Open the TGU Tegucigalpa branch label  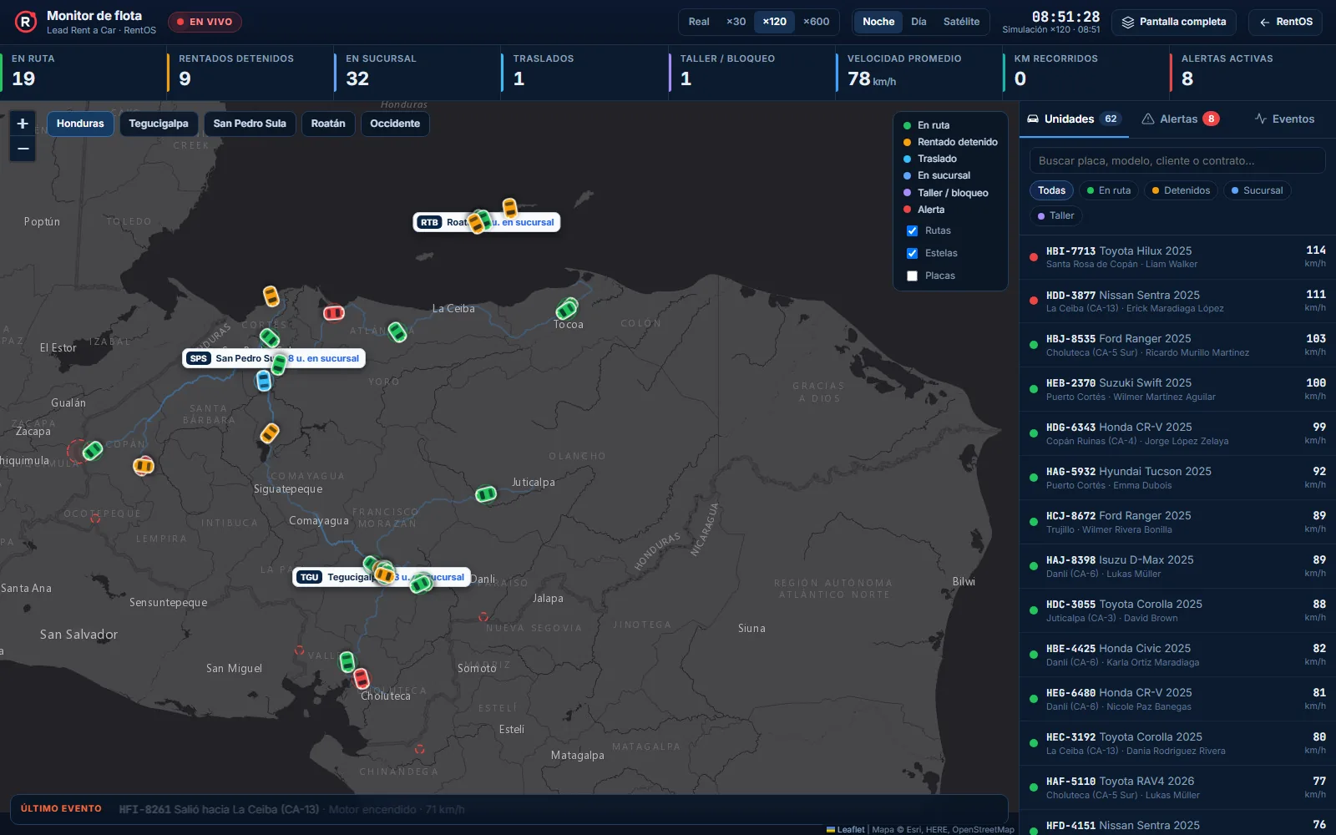(x=382, y=577)
